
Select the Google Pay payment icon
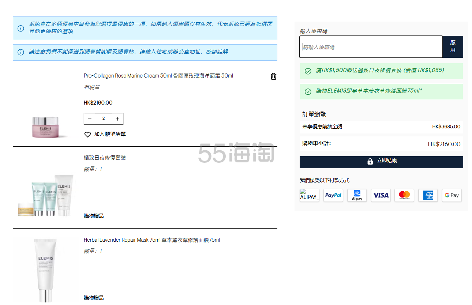pos(452,195)
